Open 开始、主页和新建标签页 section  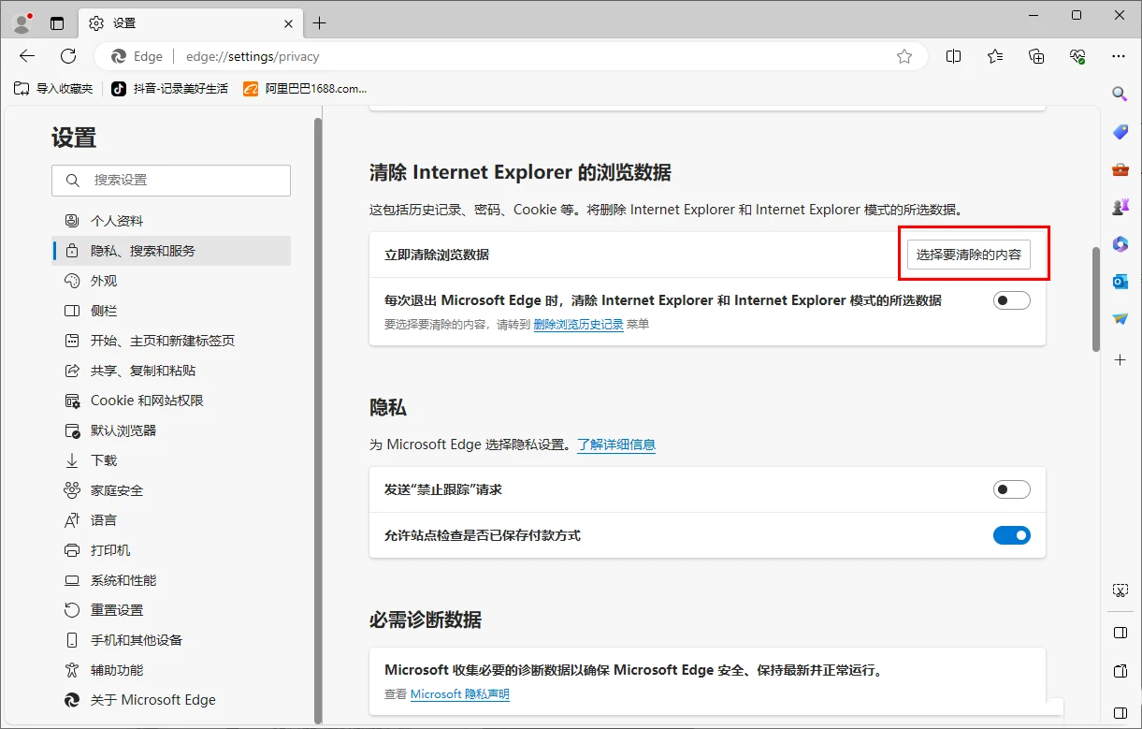171,341
